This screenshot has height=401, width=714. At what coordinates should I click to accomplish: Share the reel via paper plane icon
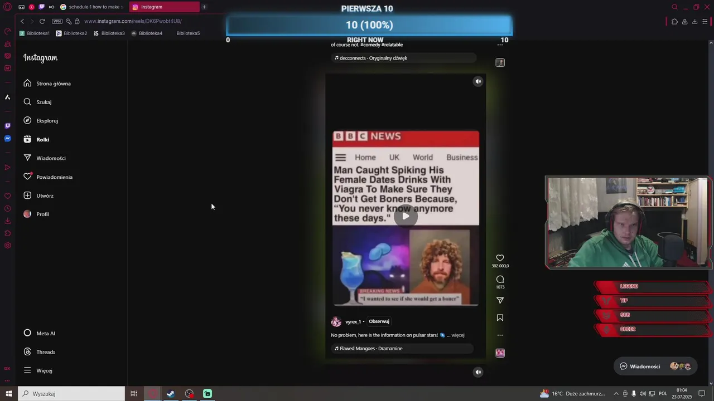point(500,300)
